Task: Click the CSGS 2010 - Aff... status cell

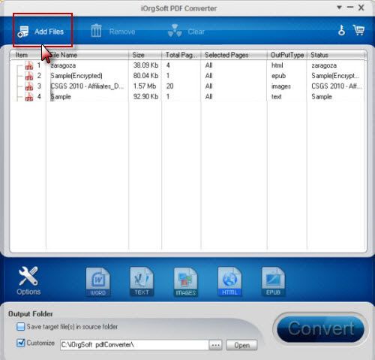Action: tap(336, 86)
